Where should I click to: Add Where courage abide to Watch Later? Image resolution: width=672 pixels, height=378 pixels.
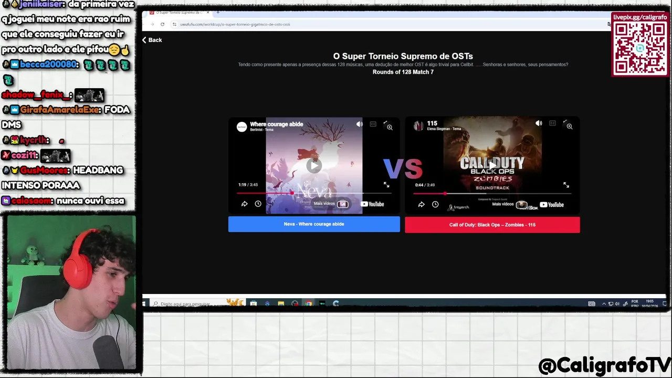click(258, 204)
